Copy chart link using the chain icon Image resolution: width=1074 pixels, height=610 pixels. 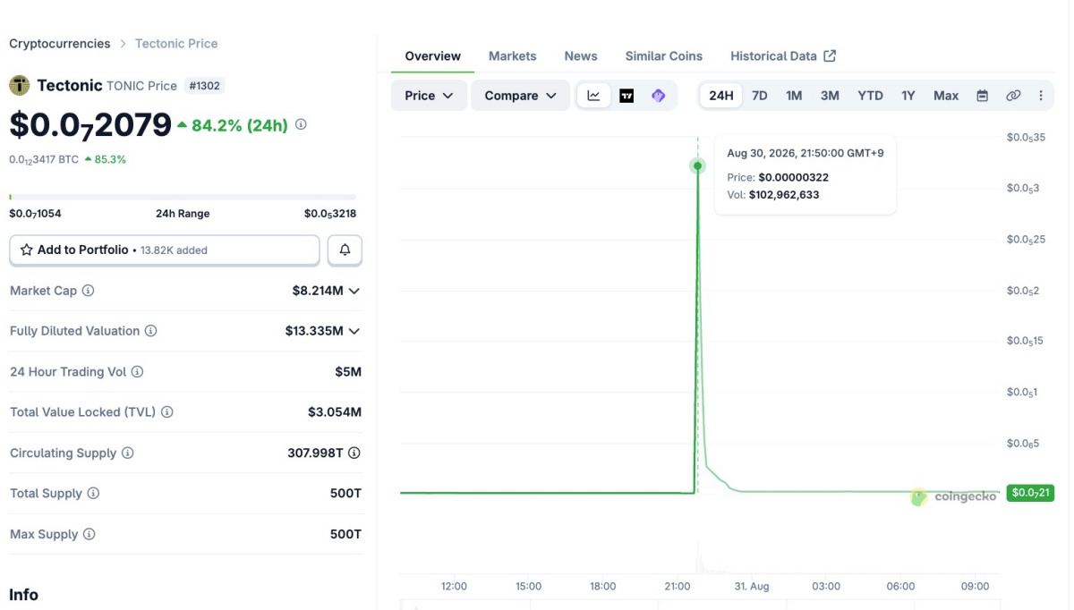(x=1013, y=96)
